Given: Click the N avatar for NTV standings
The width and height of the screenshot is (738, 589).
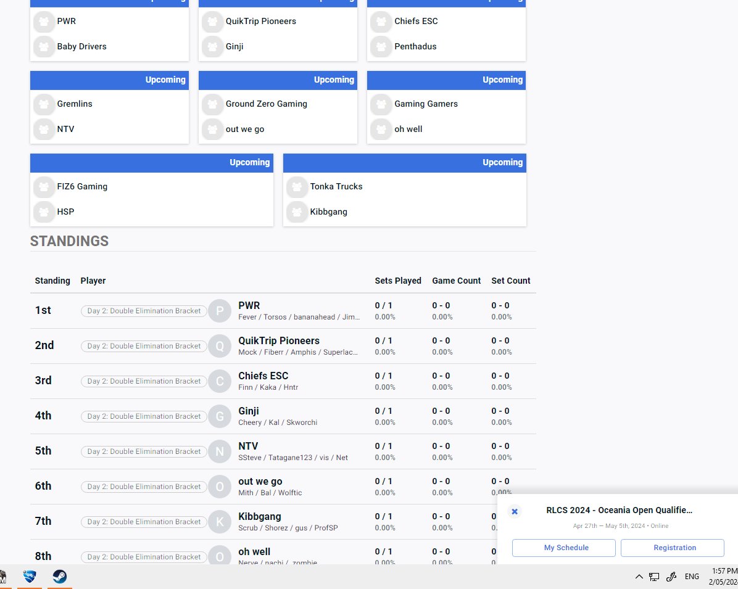Looking at the screenshot, I should [x=219, y=451].
